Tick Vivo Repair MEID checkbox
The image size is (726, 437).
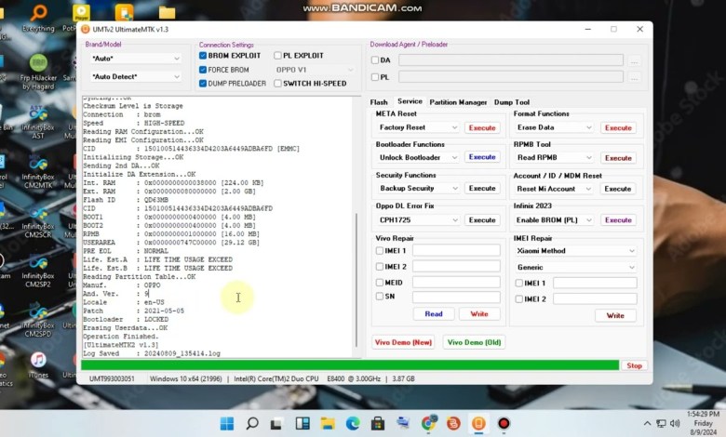[380, 283]
